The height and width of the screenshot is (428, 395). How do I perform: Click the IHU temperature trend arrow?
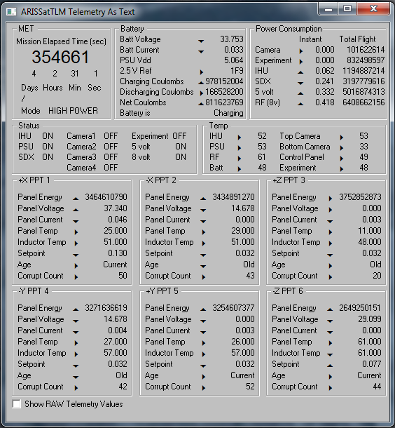coord(240,138)
